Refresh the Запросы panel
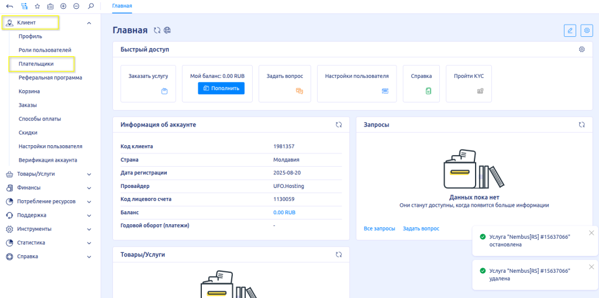 click(x=581, y=125)
